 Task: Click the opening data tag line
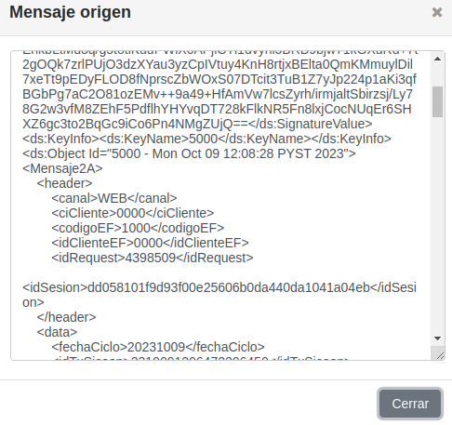[x=57, y=332]
